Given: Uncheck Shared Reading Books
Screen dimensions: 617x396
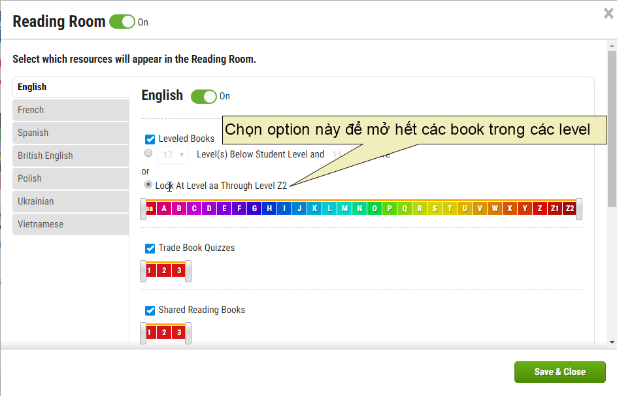Looking at the screenshot, I should point(150,310).
